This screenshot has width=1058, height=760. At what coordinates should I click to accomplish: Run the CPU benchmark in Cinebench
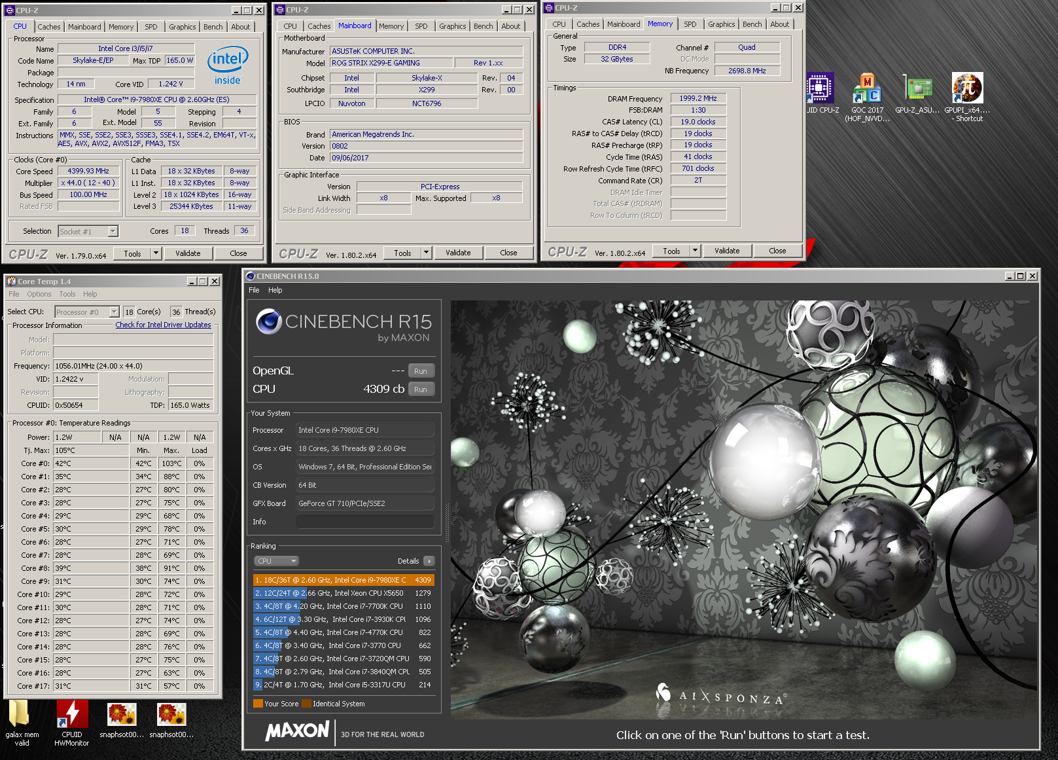421,389
